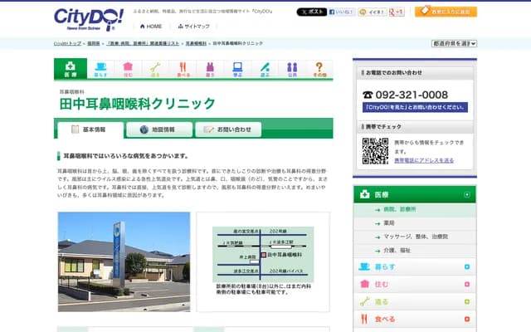Screen dimensions: 531x332
Task: Select the wrench 造る icon in top bar
Action: coord(155,70)
